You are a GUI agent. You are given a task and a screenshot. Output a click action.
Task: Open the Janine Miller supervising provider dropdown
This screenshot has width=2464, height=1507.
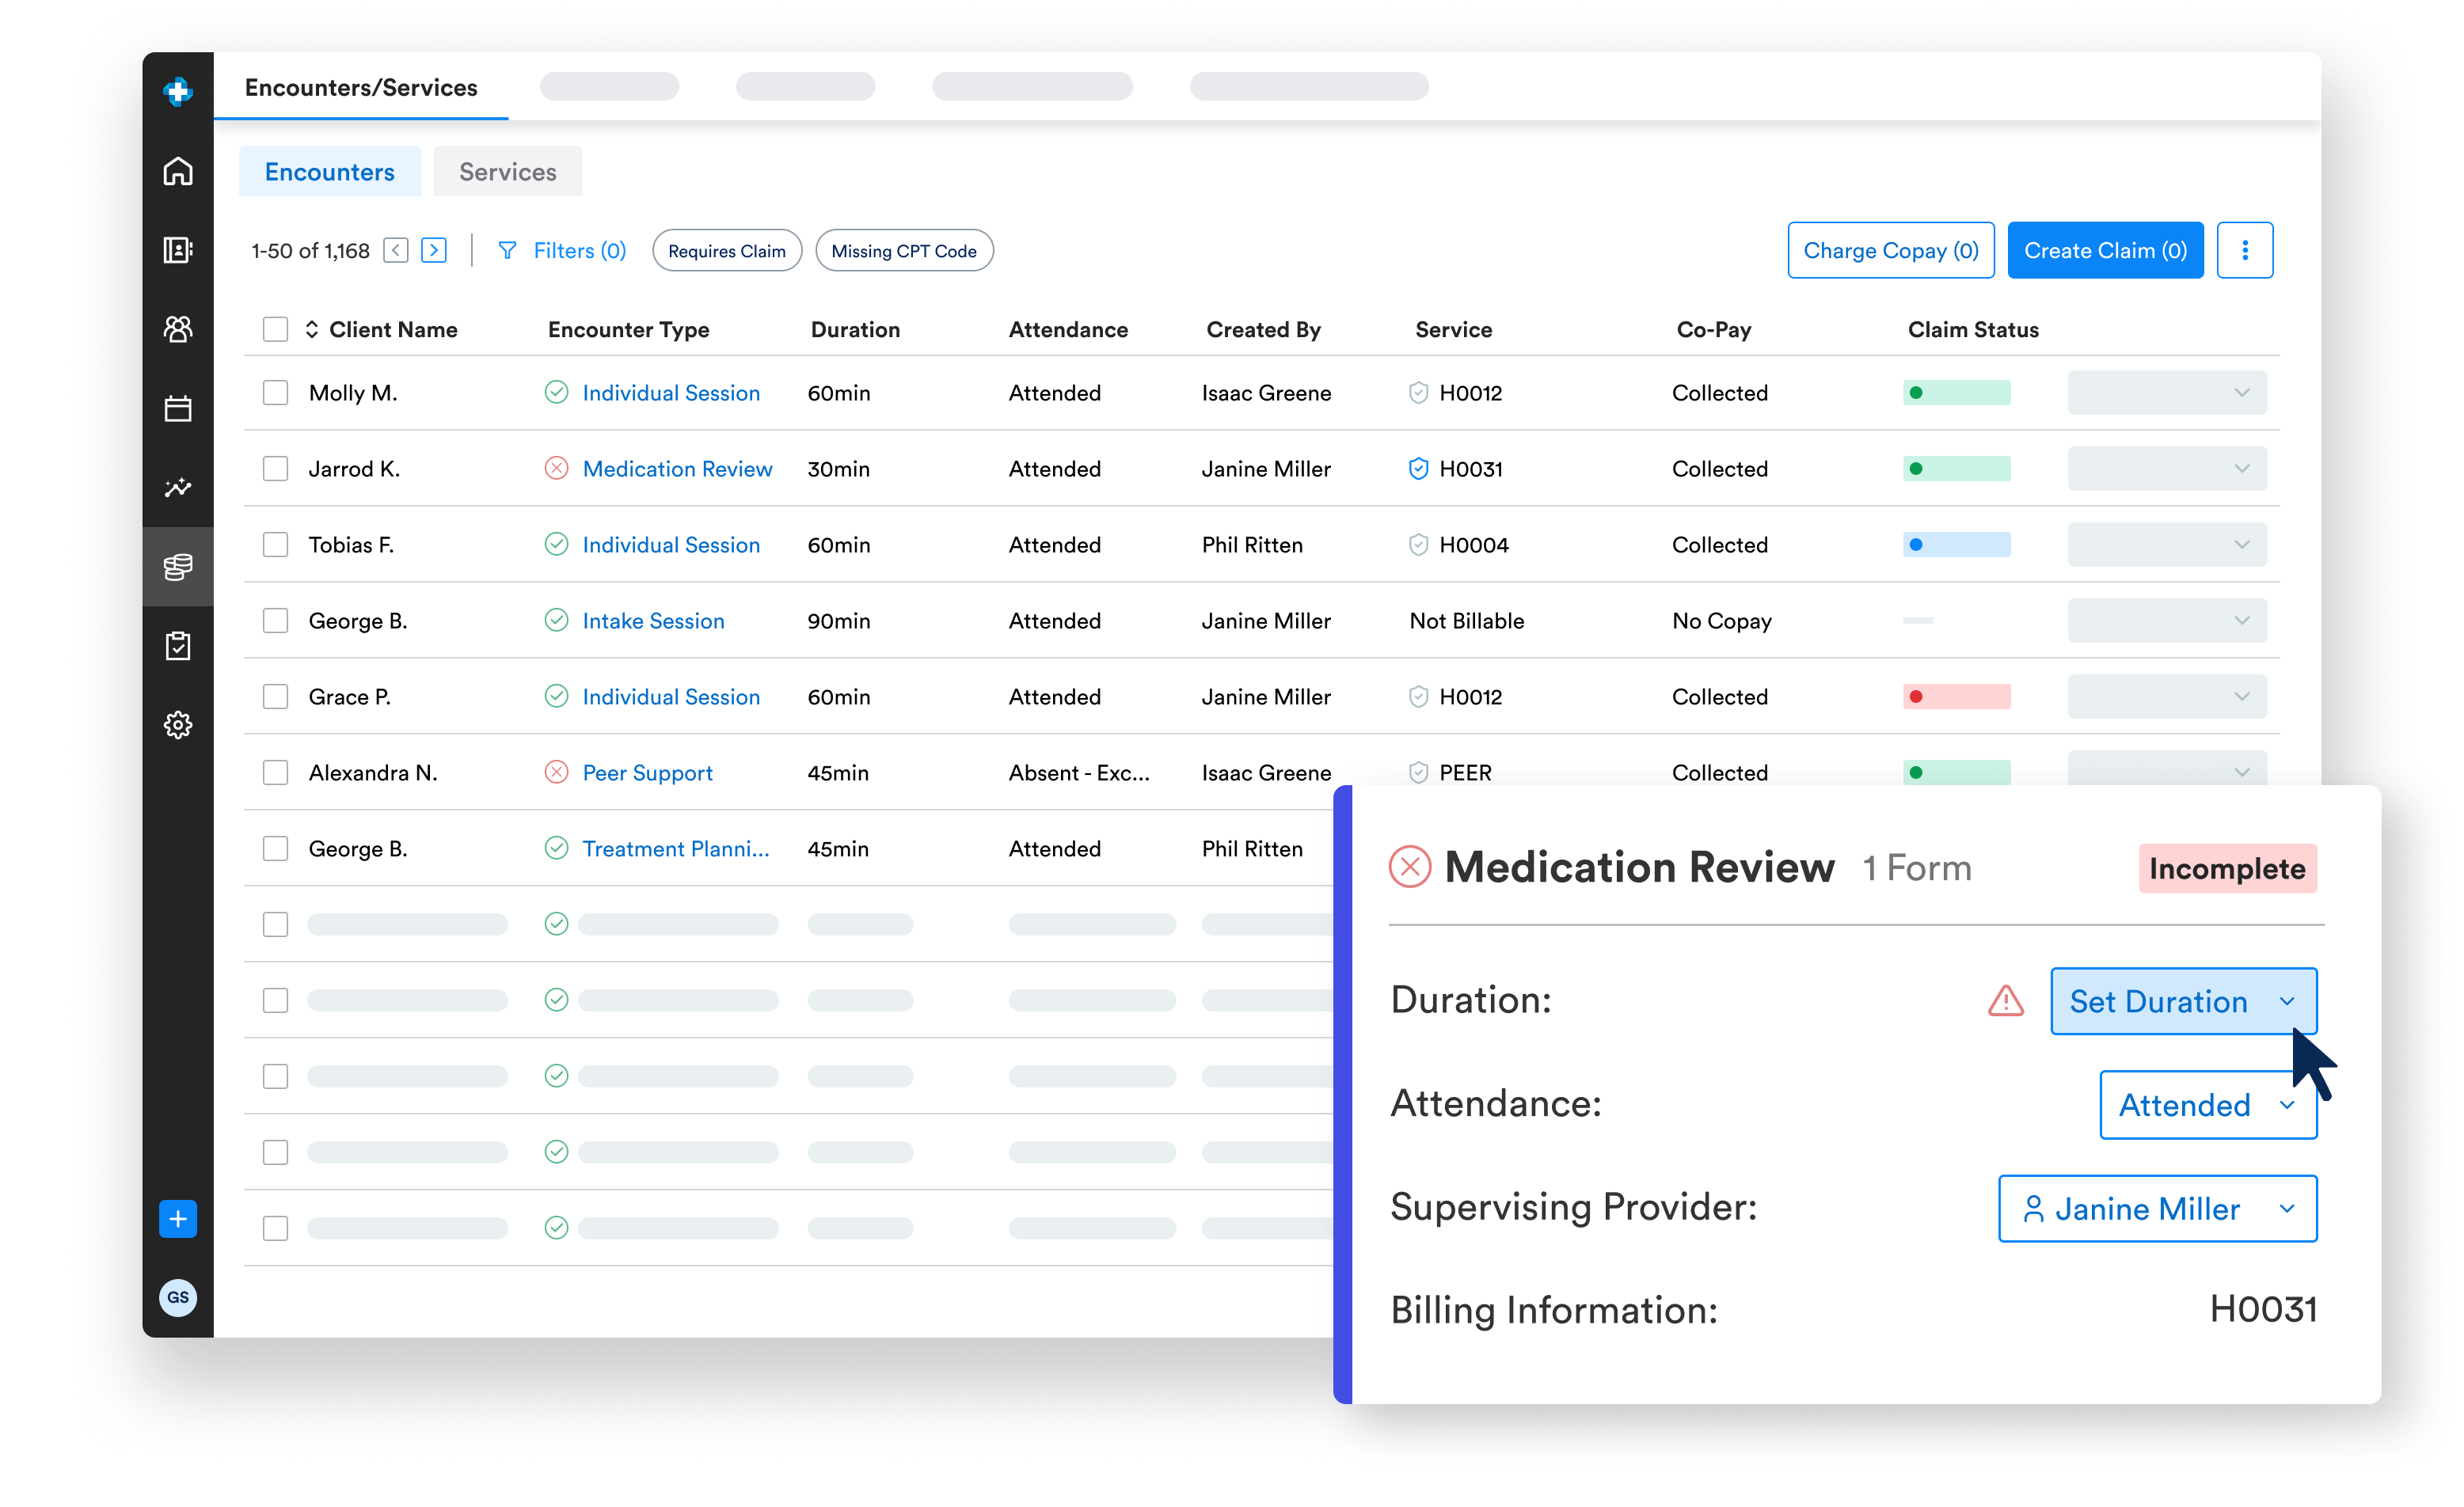click(x=2157, y=1209)
